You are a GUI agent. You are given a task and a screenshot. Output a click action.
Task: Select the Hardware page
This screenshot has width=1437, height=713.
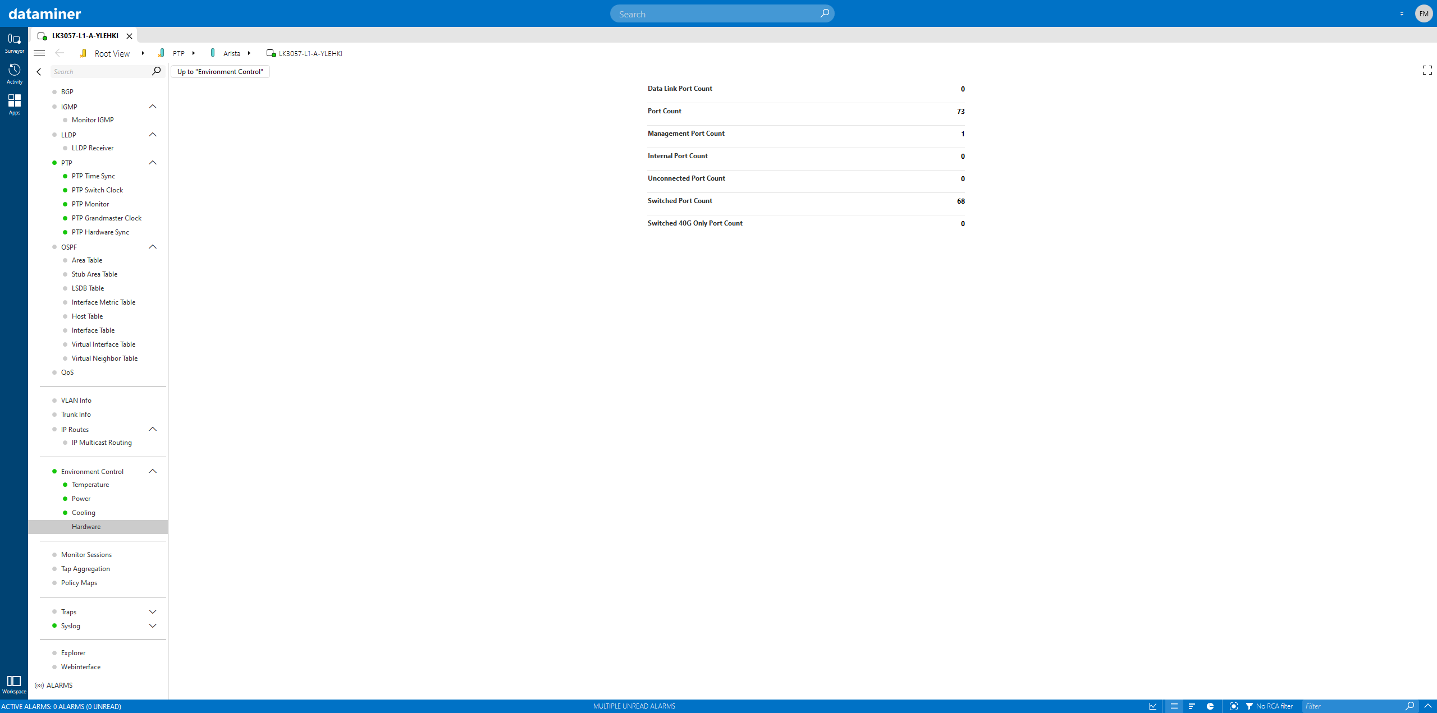click(x=98, y=527)
